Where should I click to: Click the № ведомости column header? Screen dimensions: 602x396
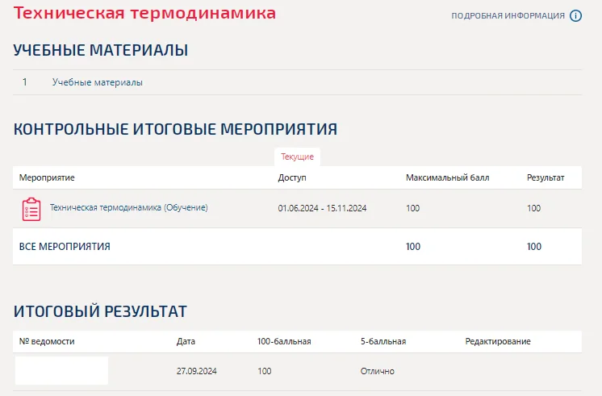click(47, 341)
